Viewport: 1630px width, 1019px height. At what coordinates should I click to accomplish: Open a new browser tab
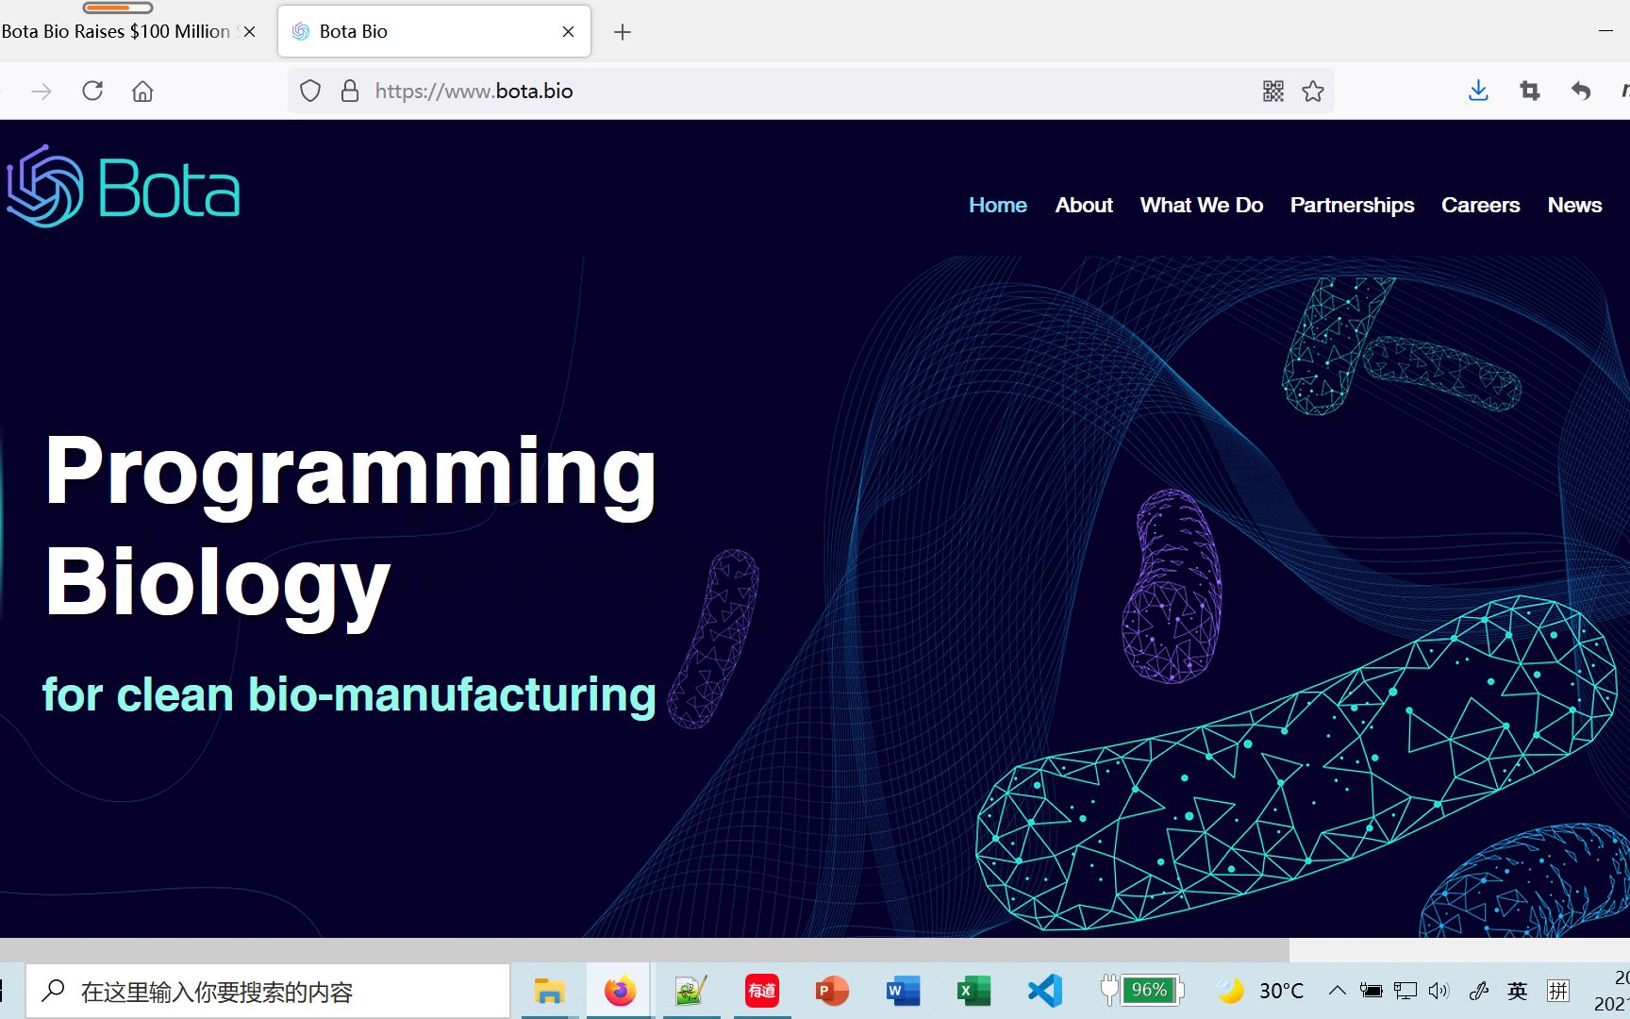click(623, 32)
